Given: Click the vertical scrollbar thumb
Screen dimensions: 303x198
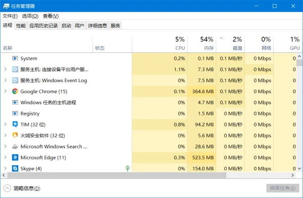Looking at the screenshot, I should 299,62.
